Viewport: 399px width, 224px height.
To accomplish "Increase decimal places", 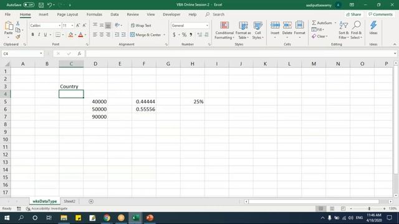I will click(x=199, y=35).
